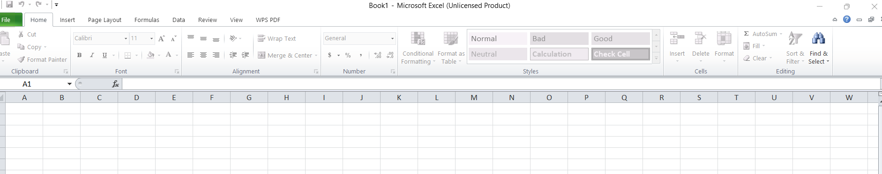The width and height of the screenshot is (882, 174).
Task: Expand the General number format dropdown
Action: (x=392, y=38)
